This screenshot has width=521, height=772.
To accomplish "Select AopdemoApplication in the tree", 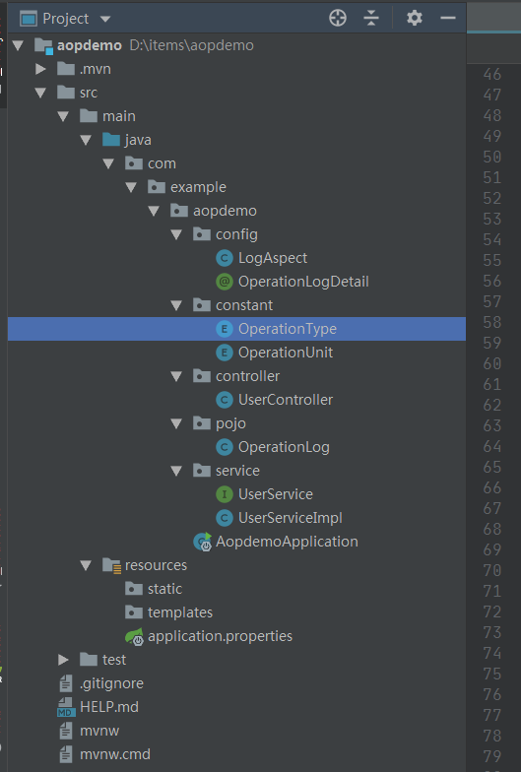I will tap(287, 542).
